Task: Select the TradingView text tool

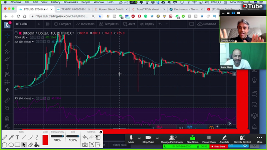Action: click(x=7, y=67)
